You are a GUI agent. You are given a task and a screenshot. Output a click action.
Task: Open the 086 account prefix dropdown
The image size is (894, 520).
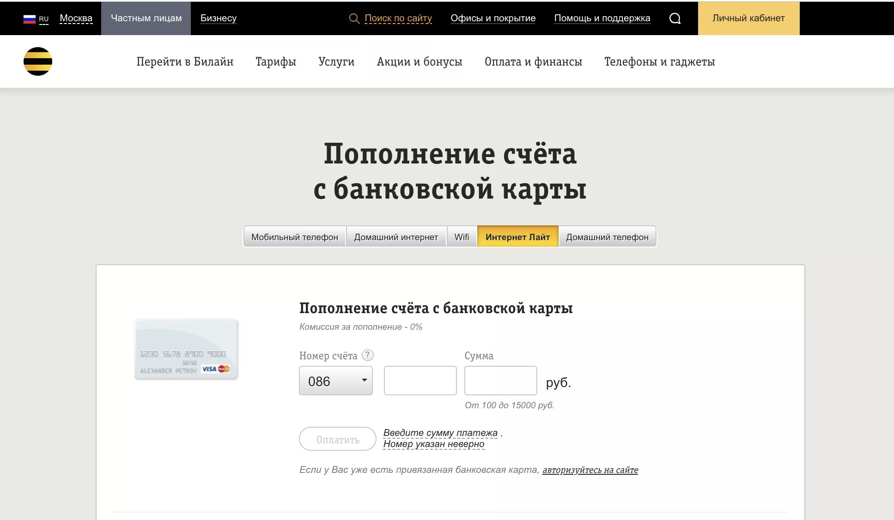coord(336,381)
